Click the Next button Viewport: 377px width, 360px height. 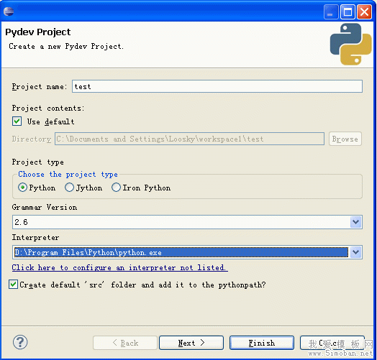(x=191, y=343)
